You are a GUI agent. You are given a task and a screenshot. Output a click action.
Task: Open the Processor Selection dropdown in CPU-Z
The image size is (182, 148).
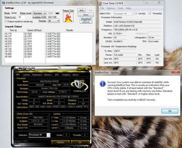click(x=40, y=135)
